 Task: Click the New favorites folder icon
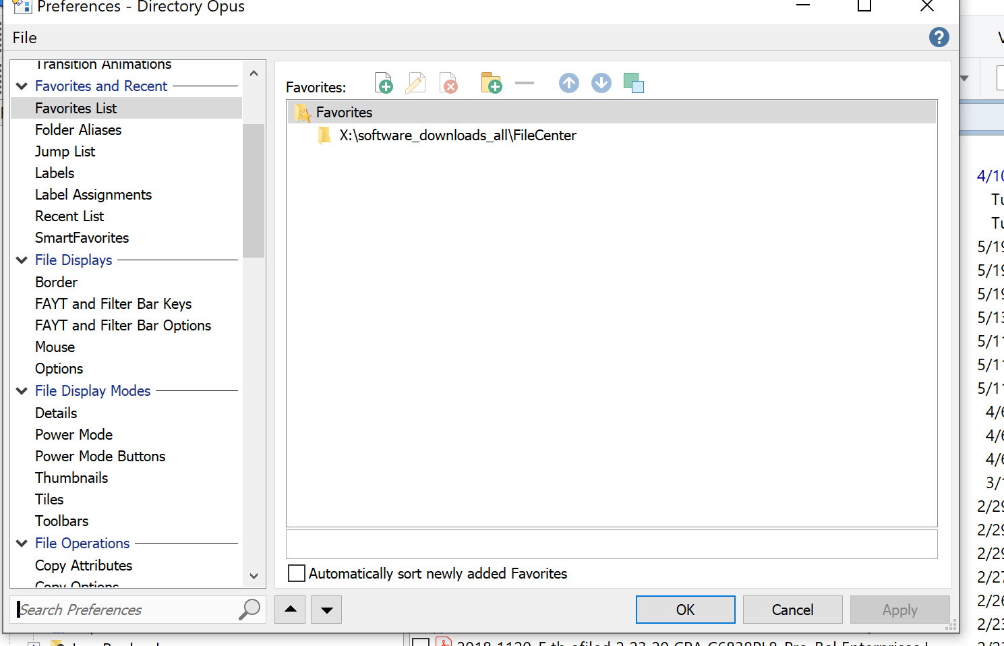[x=492, y=83]
